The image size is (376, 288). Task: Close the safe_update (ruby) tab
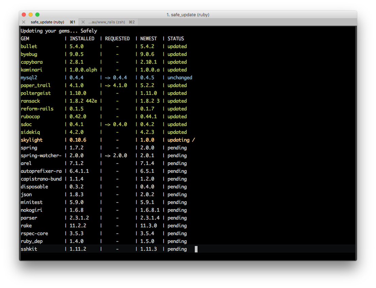(x=23, y=22)
